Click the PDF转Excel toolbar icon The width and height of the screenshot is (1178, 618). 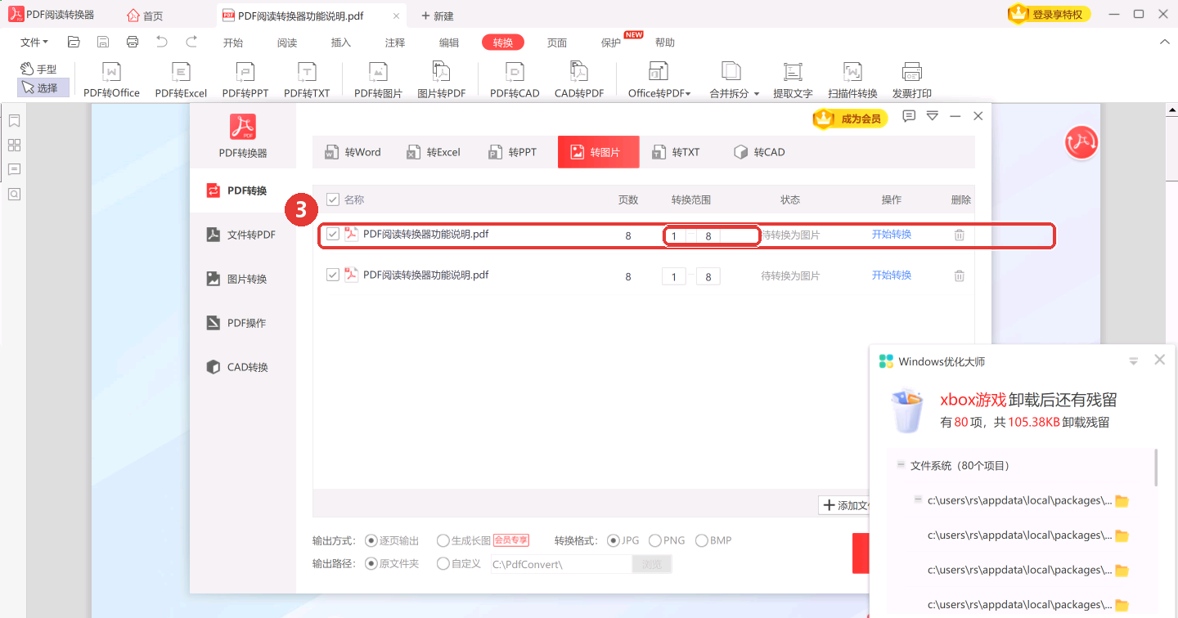click(x=181, y=80)
